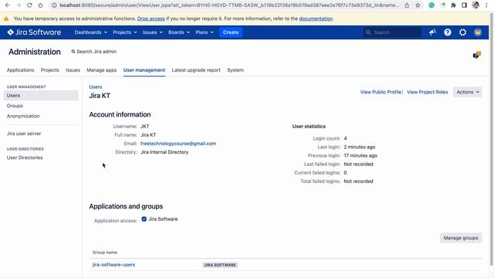Switch to System admin tab
494x278 pixels.
(x=235, y=70)
